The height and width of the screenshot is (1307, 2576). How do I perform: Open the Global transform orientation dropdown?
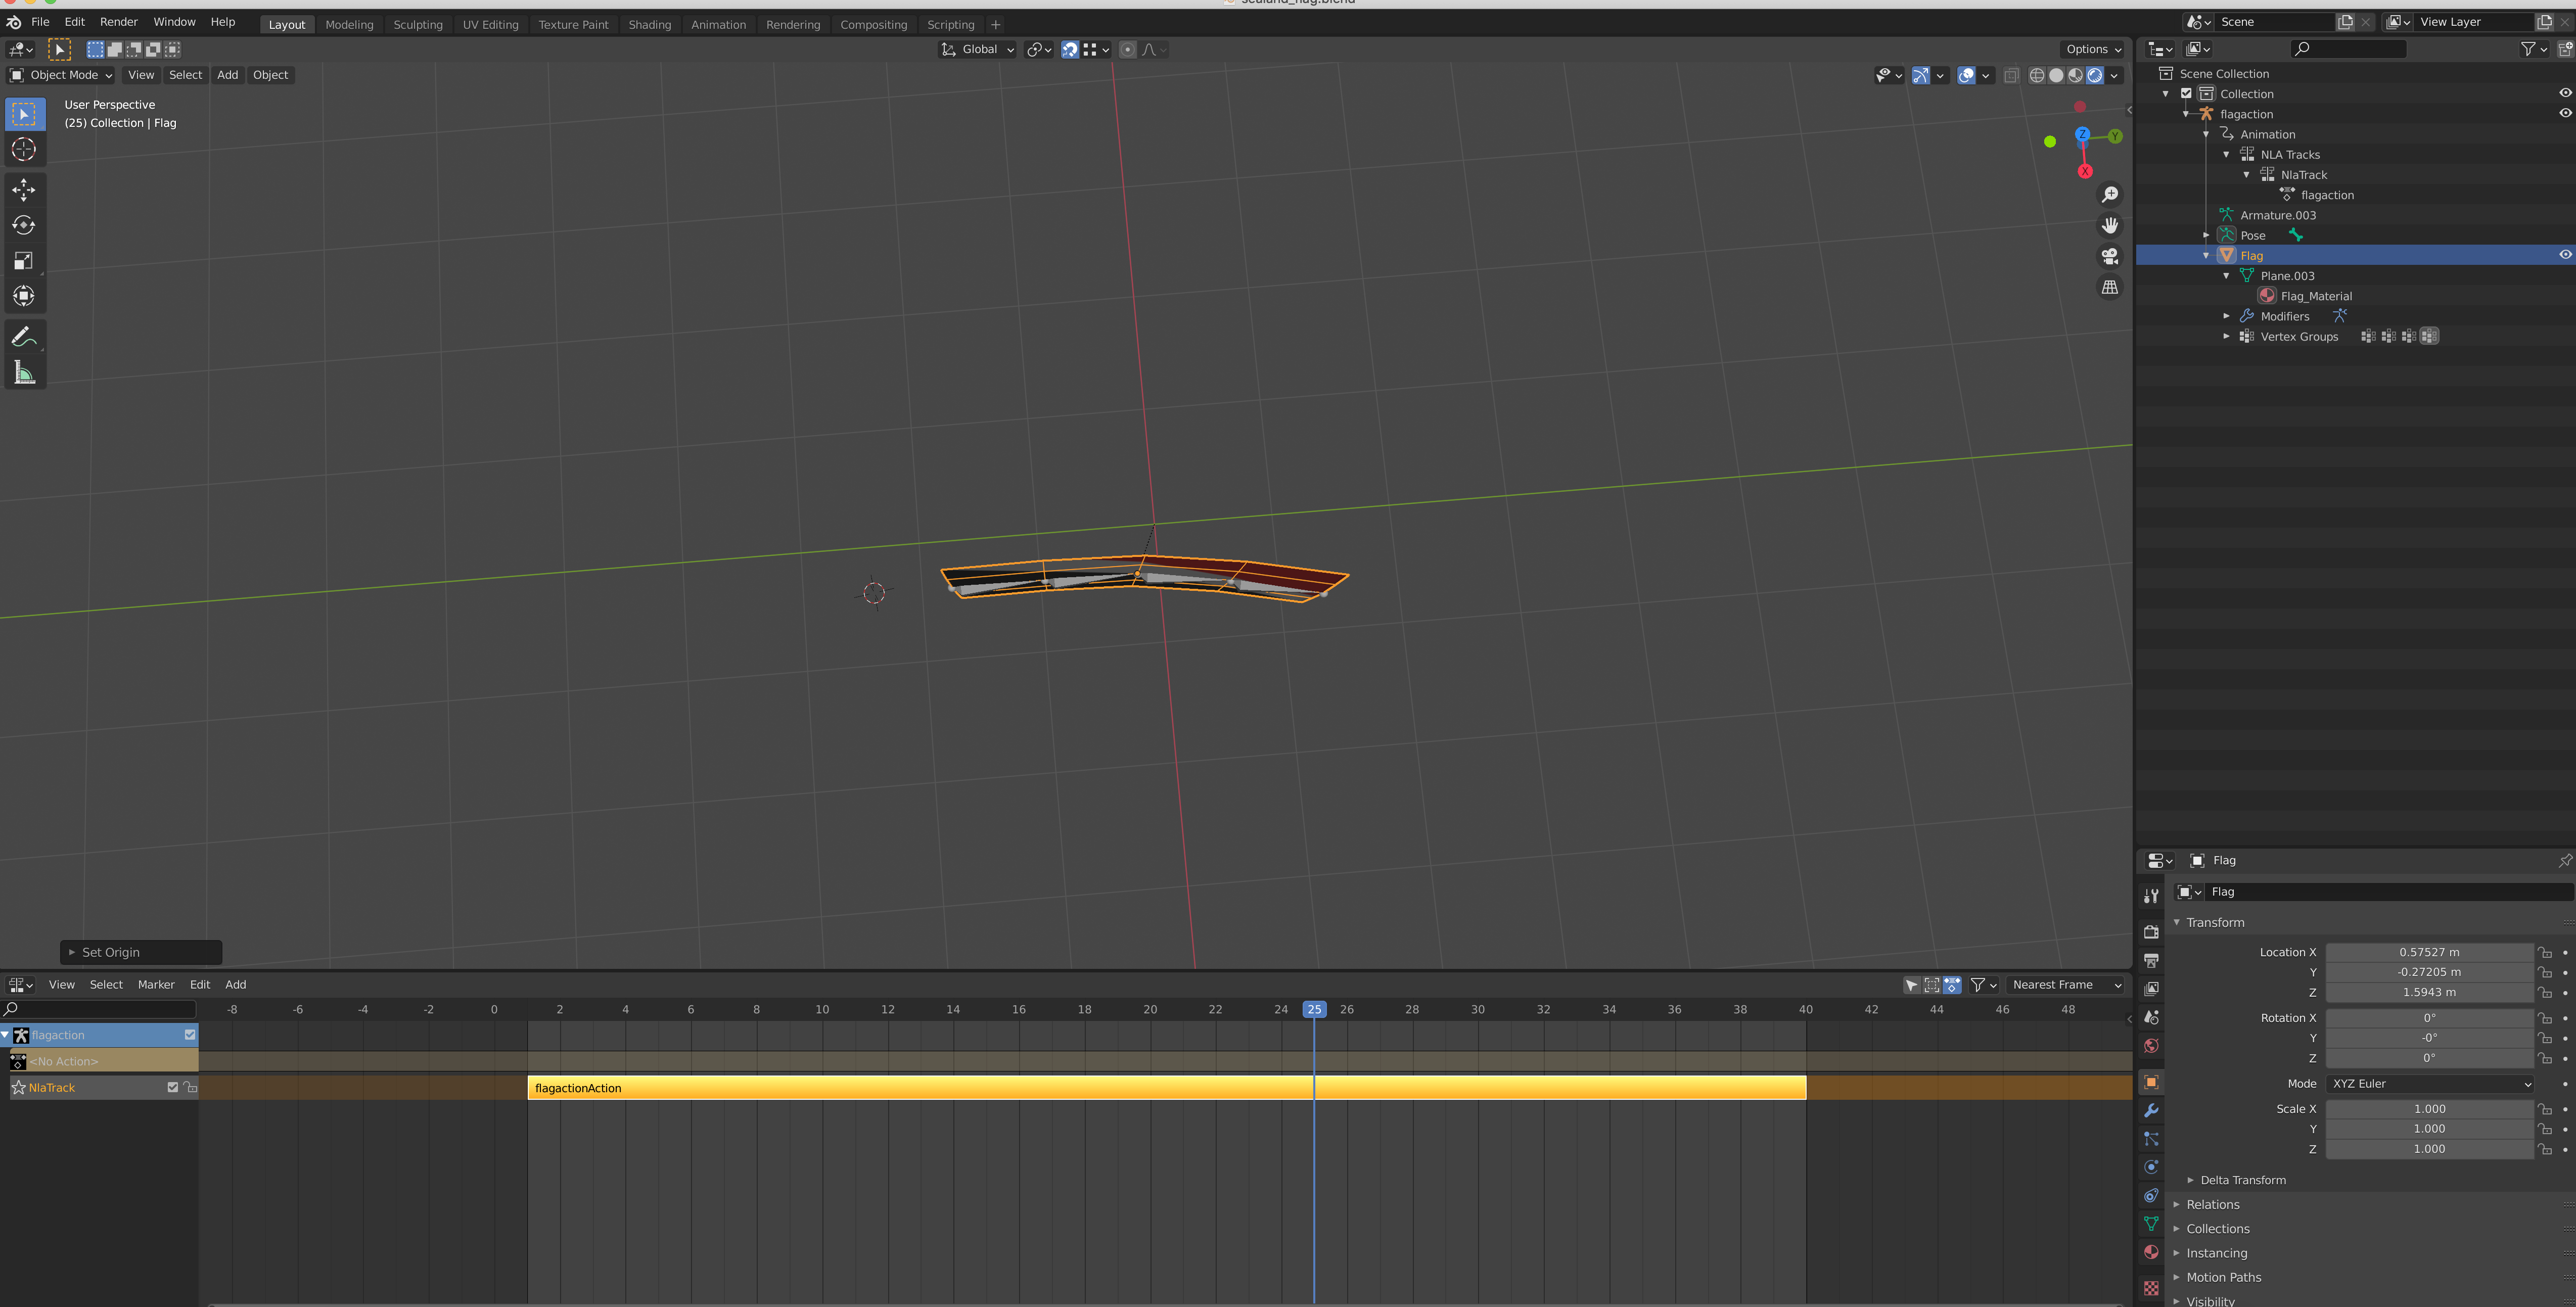(x=977, y=49)
